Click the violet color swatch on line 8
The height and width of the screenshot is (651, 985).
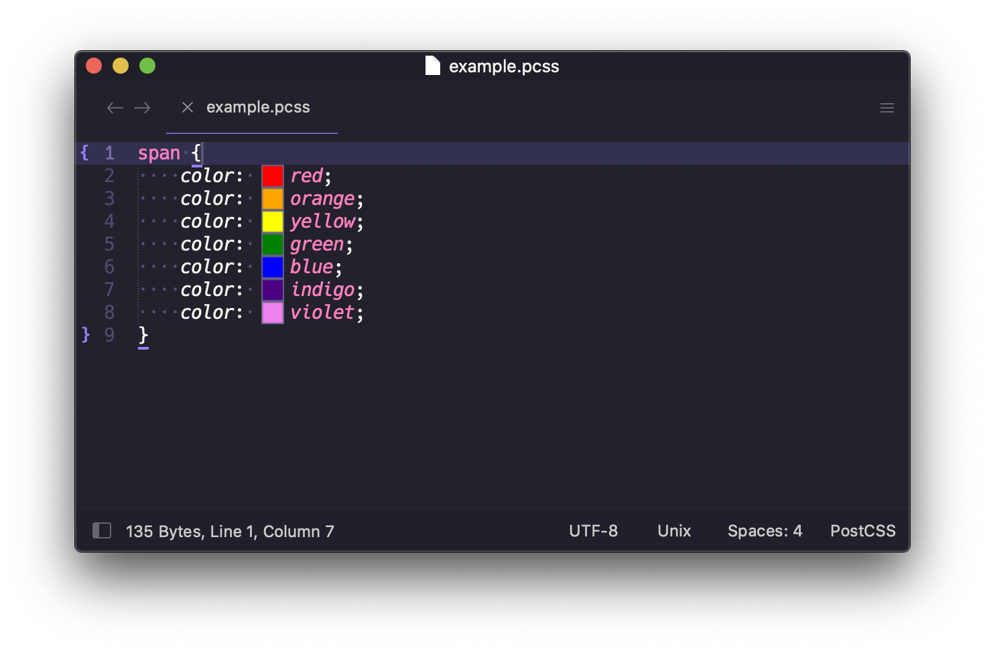coord(273,312)
